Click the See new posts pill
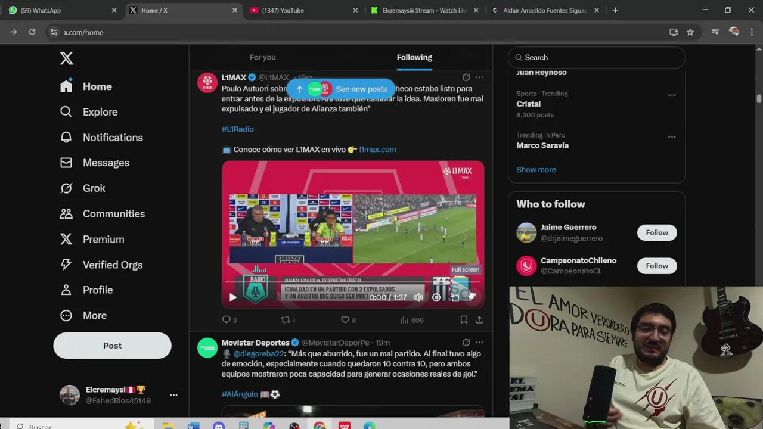The height and width of the screenshot is (429, 763). tap(341, 89)
